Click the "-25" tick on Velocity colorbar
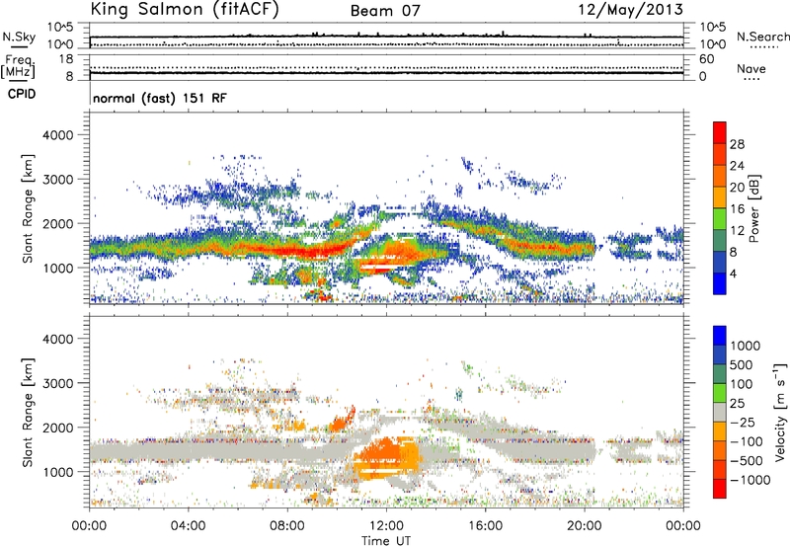The height and width of the screenshot is (547, 790). coord(743,423)
